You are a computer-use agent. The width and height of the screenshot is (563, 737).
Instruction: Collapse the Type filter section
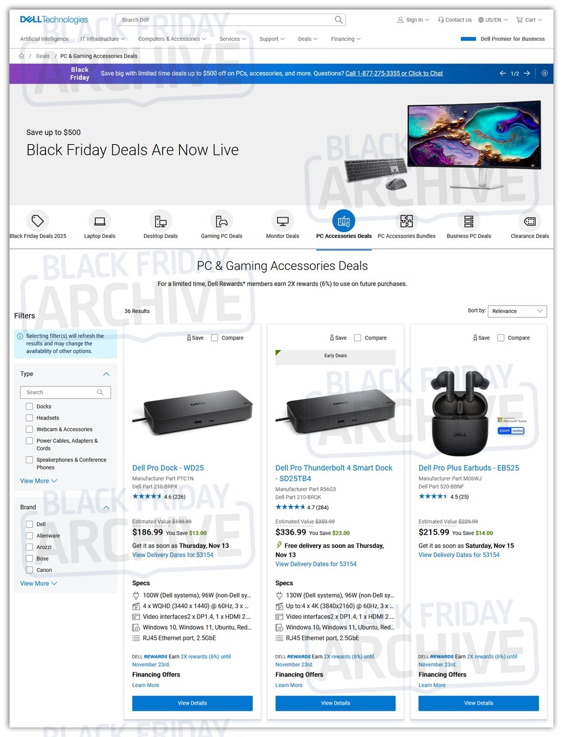(x=106, y=374)
